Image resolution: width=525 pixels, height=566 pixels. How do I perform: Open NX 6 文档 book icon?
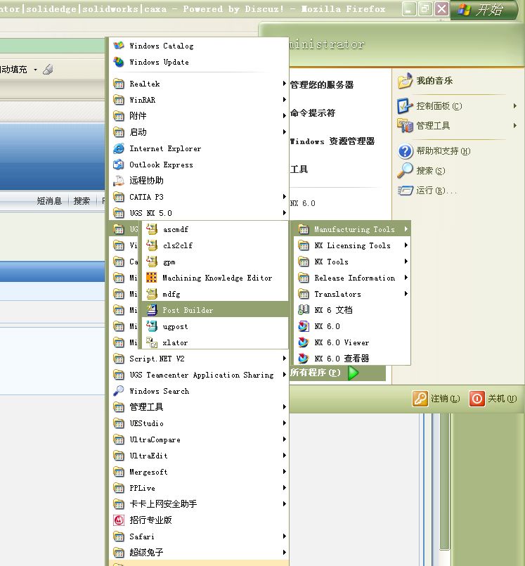[304, 309]
